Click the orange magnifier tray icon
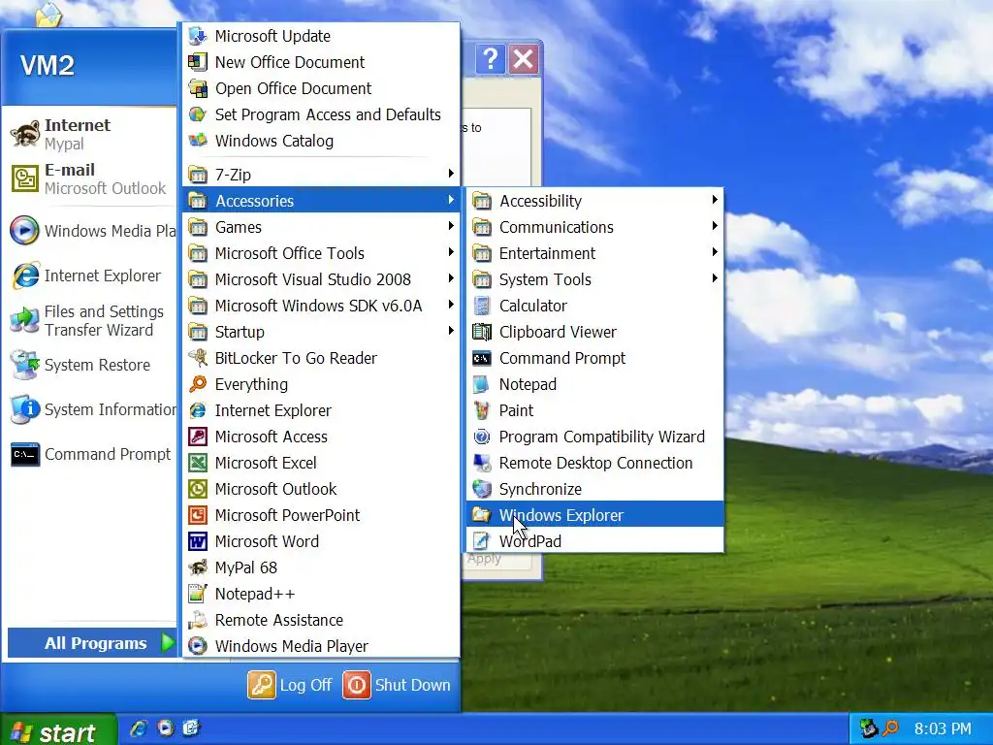Image resolution: width=993 pixels, height=745 pixels. [890, 729]
